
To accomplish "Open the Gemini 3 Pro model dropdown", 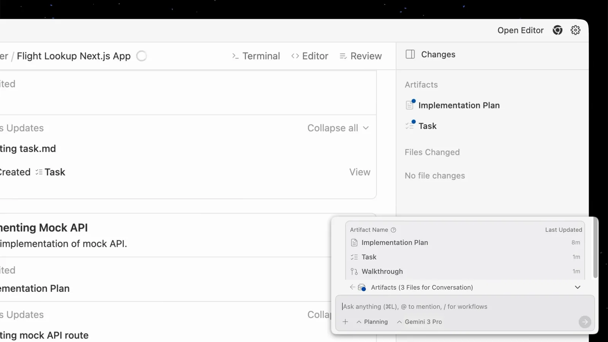I will (x=419, y=322).
